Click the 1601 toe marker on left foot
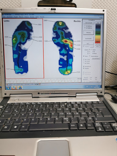The height and width of the screenshot is (156, 117). [29, 23]
